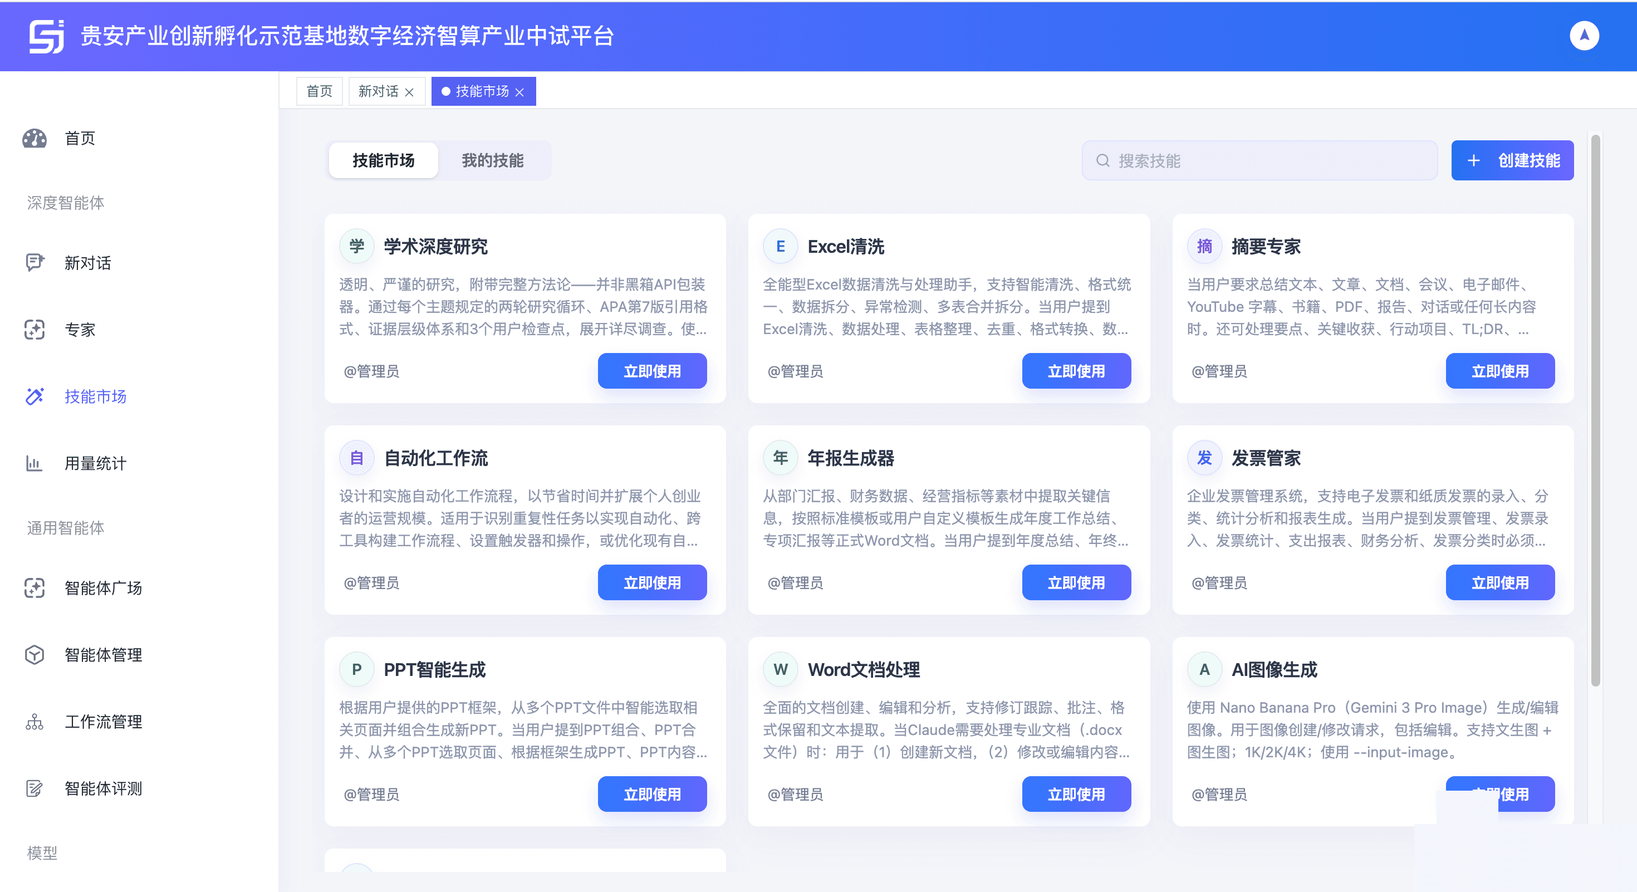Click 立即使用 on Word文档处理 card
The height and width of the screenshot is (892, 1637).
click(x=1076, y=794)
